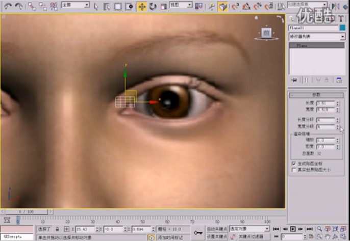The image size is (350, 241).
Task: Click the ViewCube in the viewport
Action: pos(266,33)
